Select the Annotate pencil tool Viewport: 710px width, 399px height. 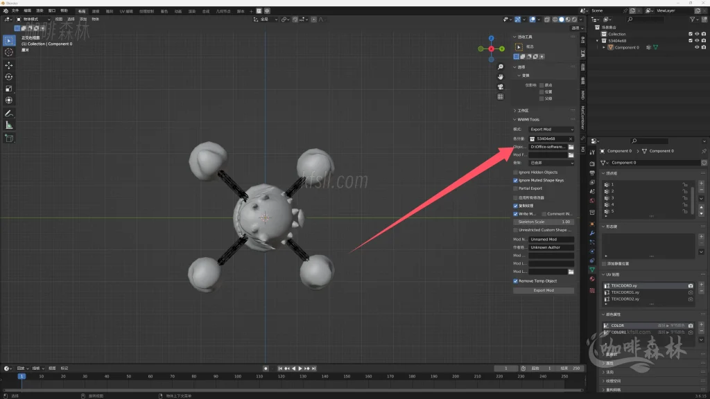9,113
